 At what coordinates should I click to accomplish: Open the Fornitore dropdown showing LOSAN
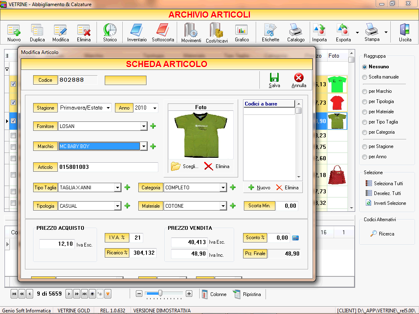point(144,126)
